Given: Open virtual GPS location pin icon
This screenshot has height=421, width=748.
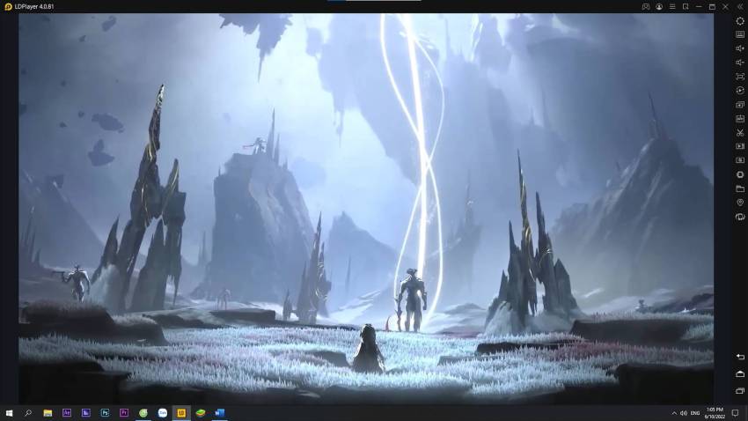Looking at the screenshot, I should click(740, 203).
